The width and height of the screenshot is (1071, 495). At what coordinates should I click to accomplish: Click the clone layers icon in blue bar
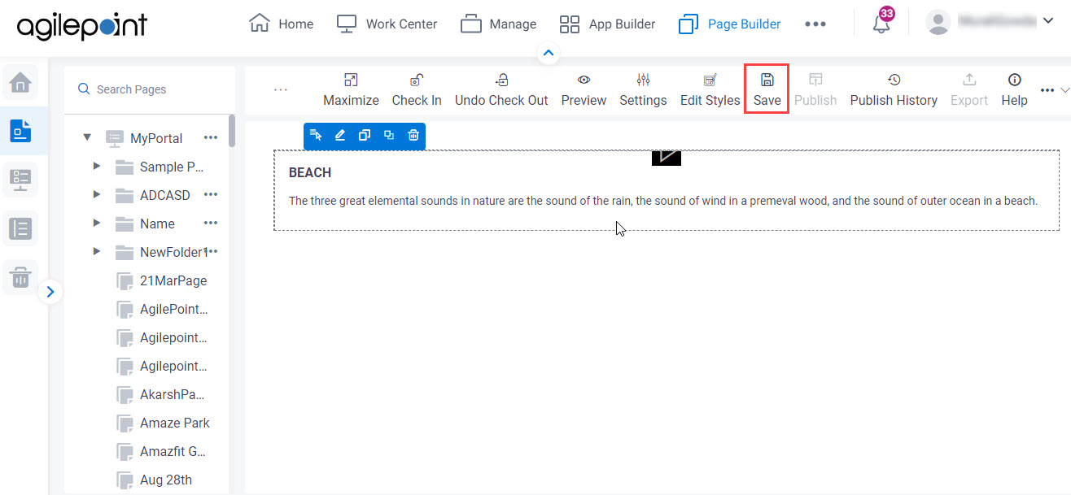pyautogui.click(x=389, y=135)
